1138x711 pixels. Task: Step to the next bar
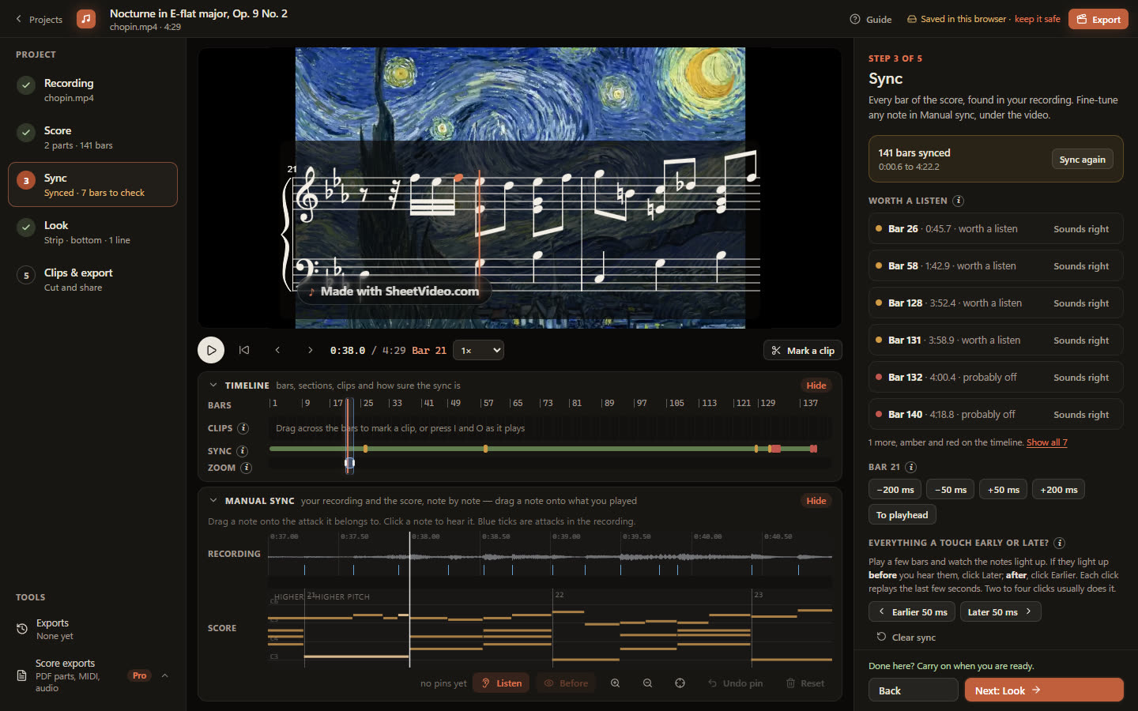(311, 350)
